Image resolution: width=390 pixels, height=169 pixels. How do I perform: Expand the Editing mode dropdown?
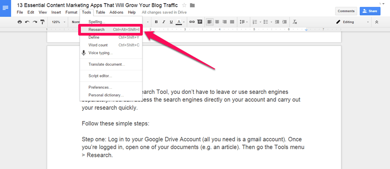click(x=352, y=22)
